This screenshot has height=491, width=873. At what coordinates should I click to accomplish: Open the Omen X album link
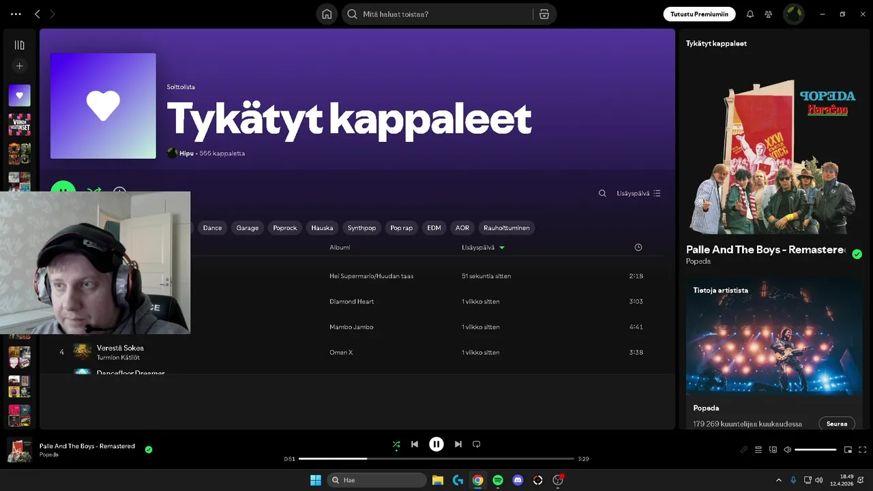click(341, 353)
